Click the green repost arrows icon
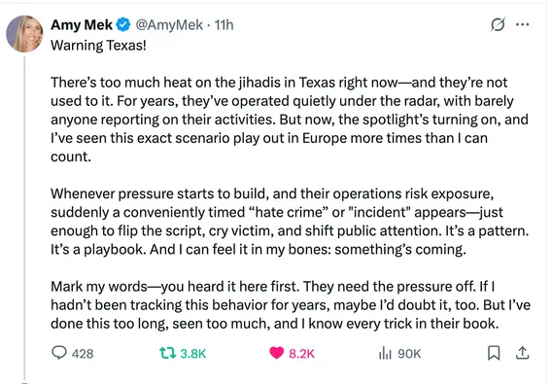The image size is (552, 384). point(168,353)
